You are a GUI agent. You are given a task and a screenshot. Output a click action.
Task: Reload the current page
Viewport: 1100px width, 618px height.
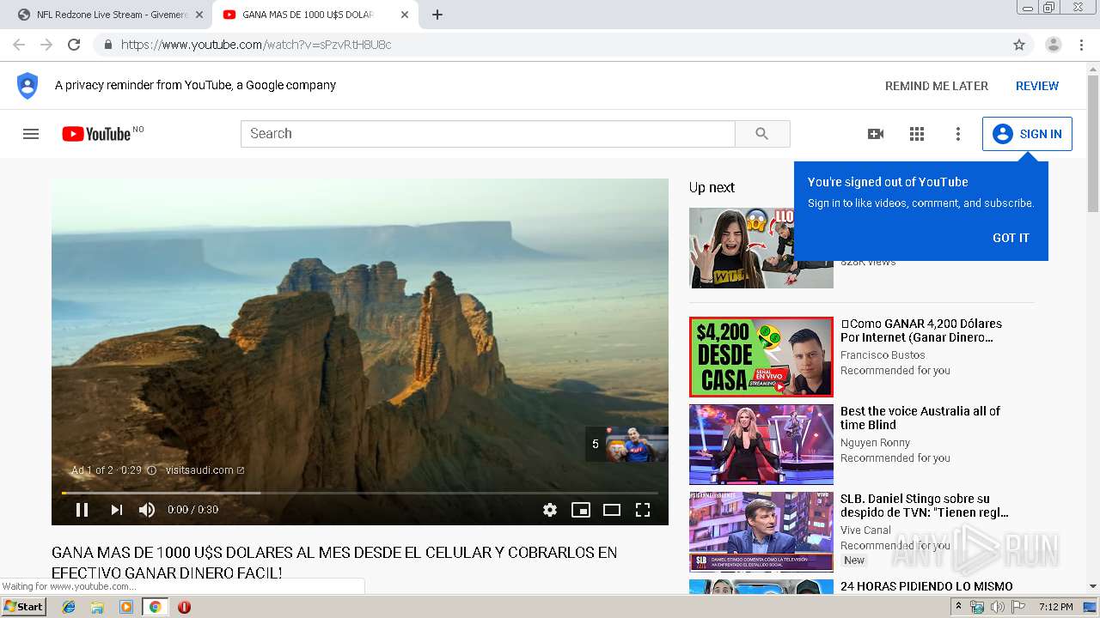click(74, 45)
